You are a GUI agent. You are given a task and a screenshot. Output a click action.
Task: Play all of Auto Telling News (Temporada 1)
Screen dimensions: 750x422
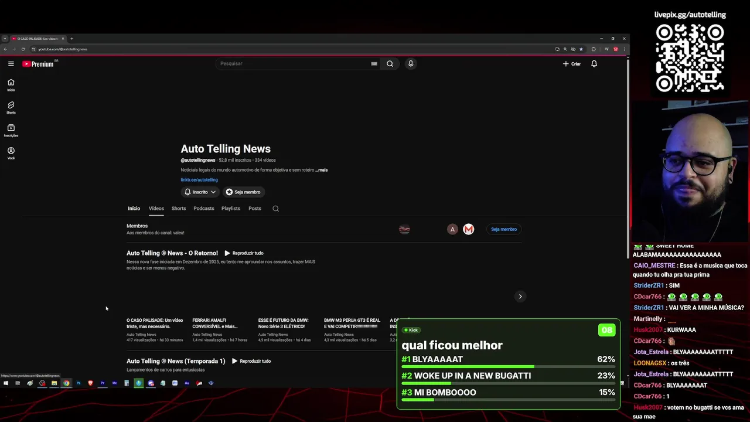(251, 361)
